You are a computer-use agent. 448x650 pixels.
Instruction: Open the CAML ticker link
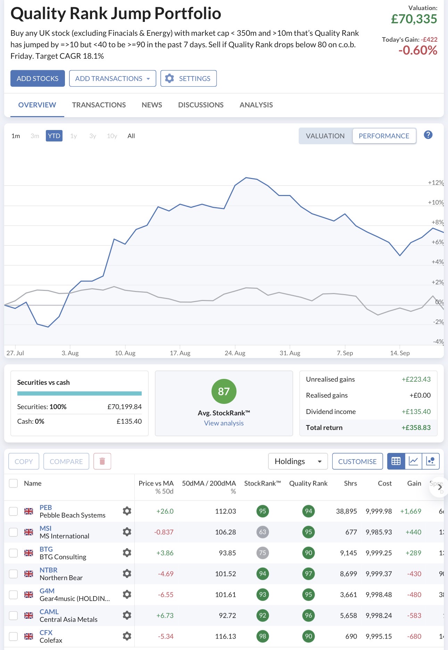tap(49, 612)
